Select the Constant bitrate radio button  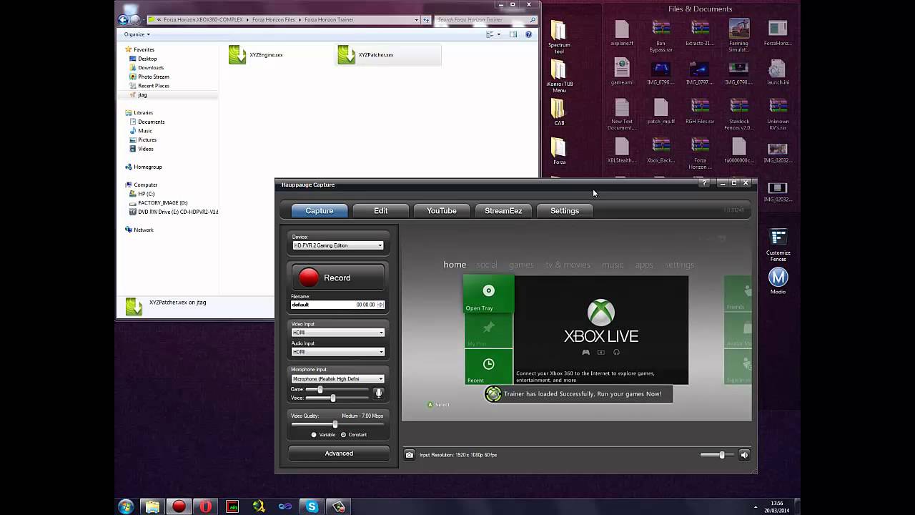pos(343,435)
